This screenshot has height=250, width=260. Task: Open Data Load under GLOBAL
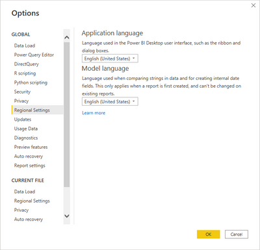pyautogui.click(x=25, y=45)
